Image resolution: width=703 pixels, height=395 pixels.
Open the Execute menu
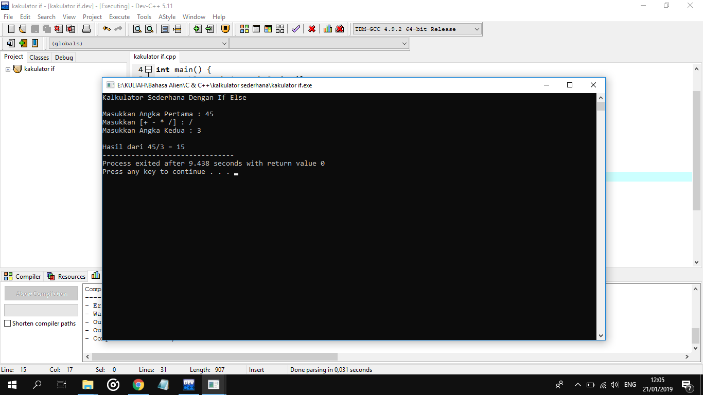point(119,16)
